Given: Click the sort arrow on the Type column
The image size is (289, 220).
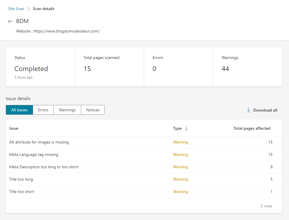Looking at the screenshot, I should 186,128.
